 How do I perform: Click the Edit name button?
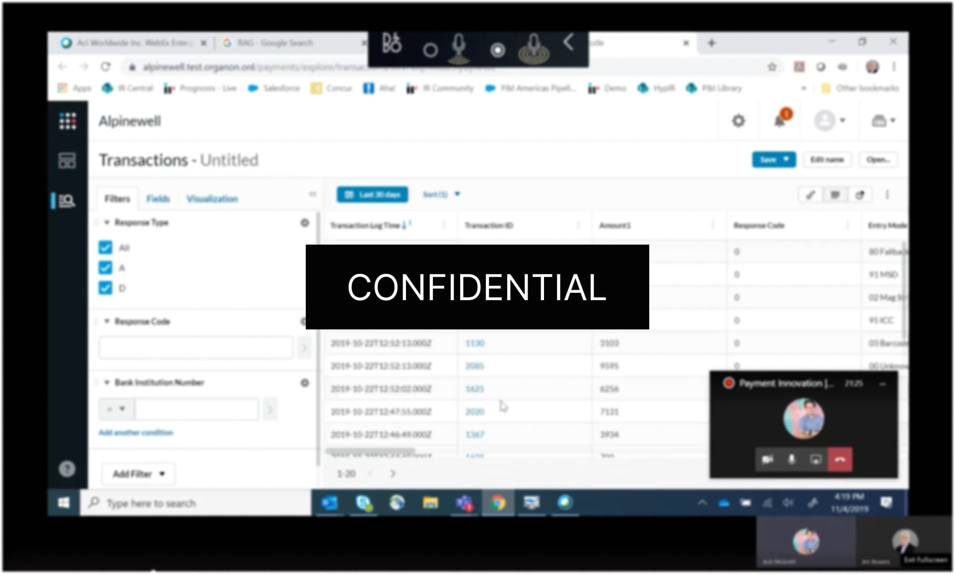click(x=826, y=159)
